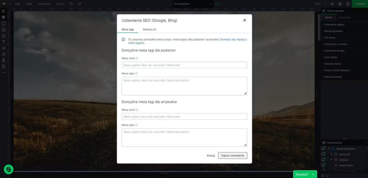Collapse the Sekcja domyślna layer tree arrow

(x=328, y=149)
